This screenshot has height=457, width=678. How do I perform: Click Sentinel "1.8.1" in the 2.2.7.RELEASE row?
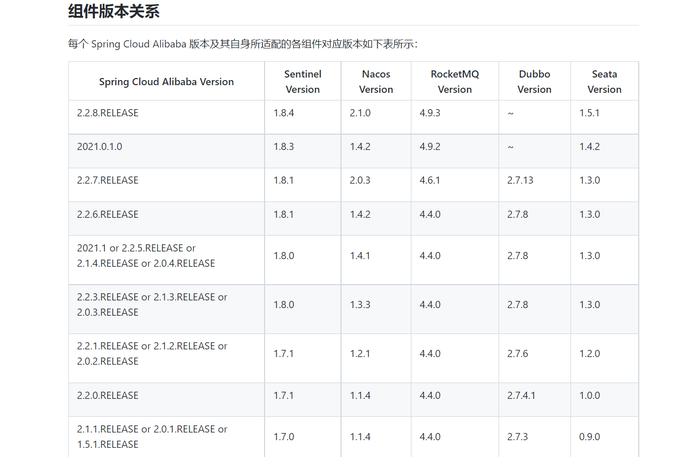tap(283, 180)
